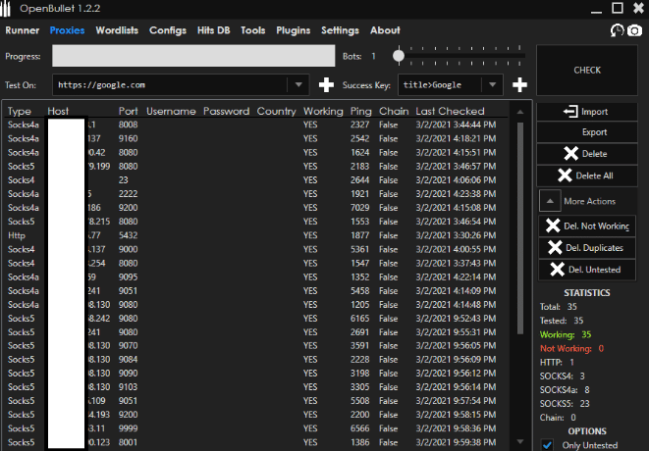This screenshot has height=451, width=649.
Task: Click the Bots slider handle
Action: [x=399, y=56]
